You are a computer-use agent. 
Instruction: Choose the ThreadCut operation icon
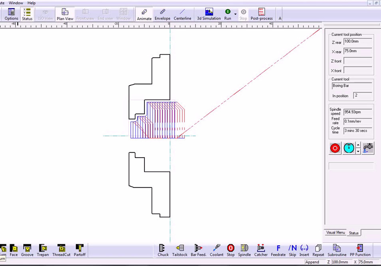pyautogui.click(x=61, y=250)
